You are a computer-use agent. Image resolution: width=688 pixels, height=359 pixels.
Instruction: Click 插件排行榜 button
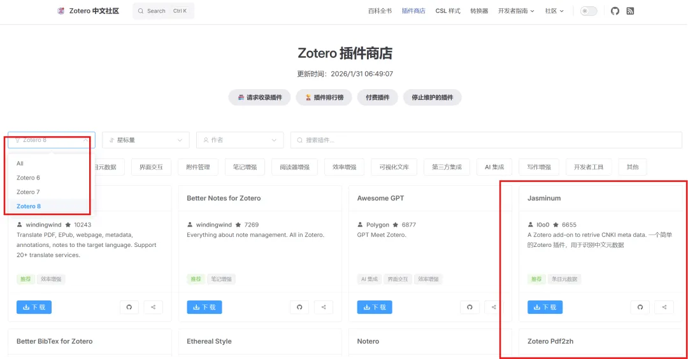pyautogui.click(x=324, y=97)
